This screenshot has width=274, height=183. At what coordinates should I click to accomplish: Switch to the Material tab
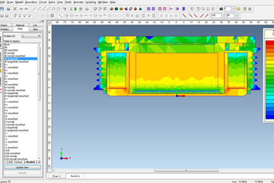(20, 25)
